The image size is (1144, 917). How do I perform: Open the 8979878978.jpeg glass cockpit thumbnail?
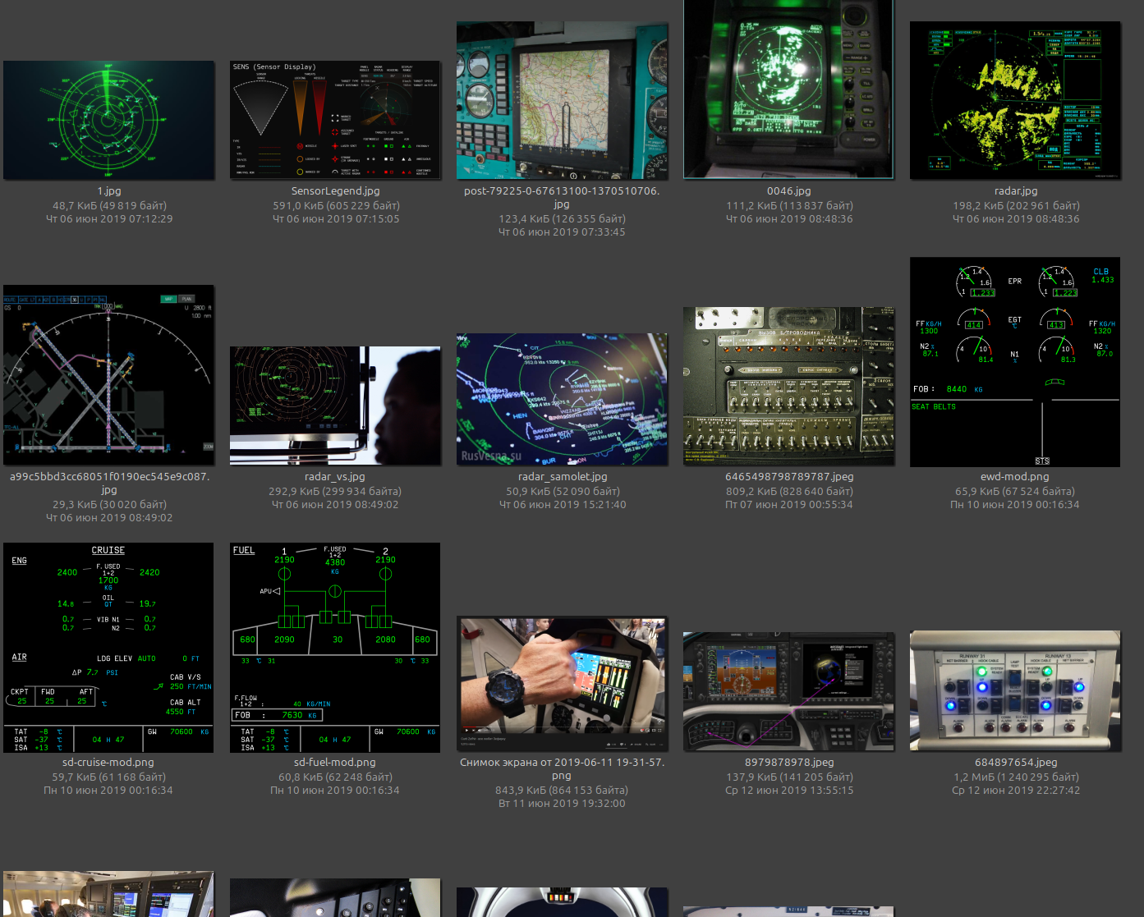788,691
